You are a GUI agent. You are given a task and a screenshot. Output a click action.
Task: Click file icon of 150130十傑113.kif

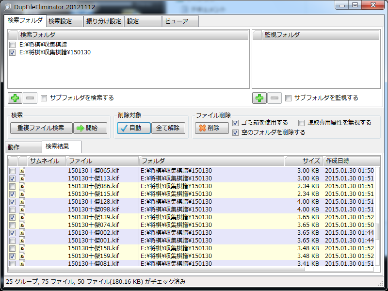(x=22, y=178)
